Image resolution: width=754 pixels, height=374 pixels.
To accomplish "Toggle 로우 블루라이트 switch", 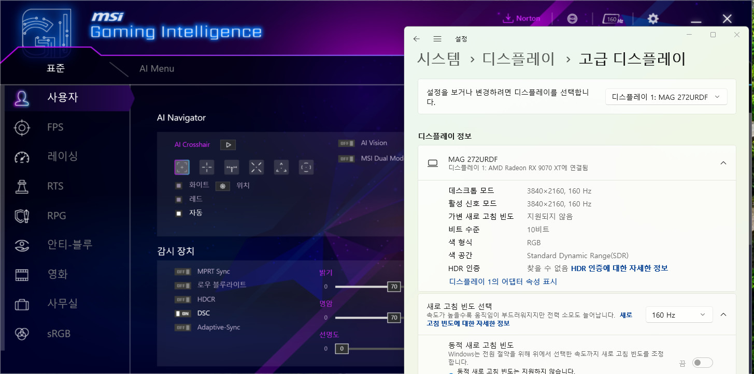I will coord(183,286).
